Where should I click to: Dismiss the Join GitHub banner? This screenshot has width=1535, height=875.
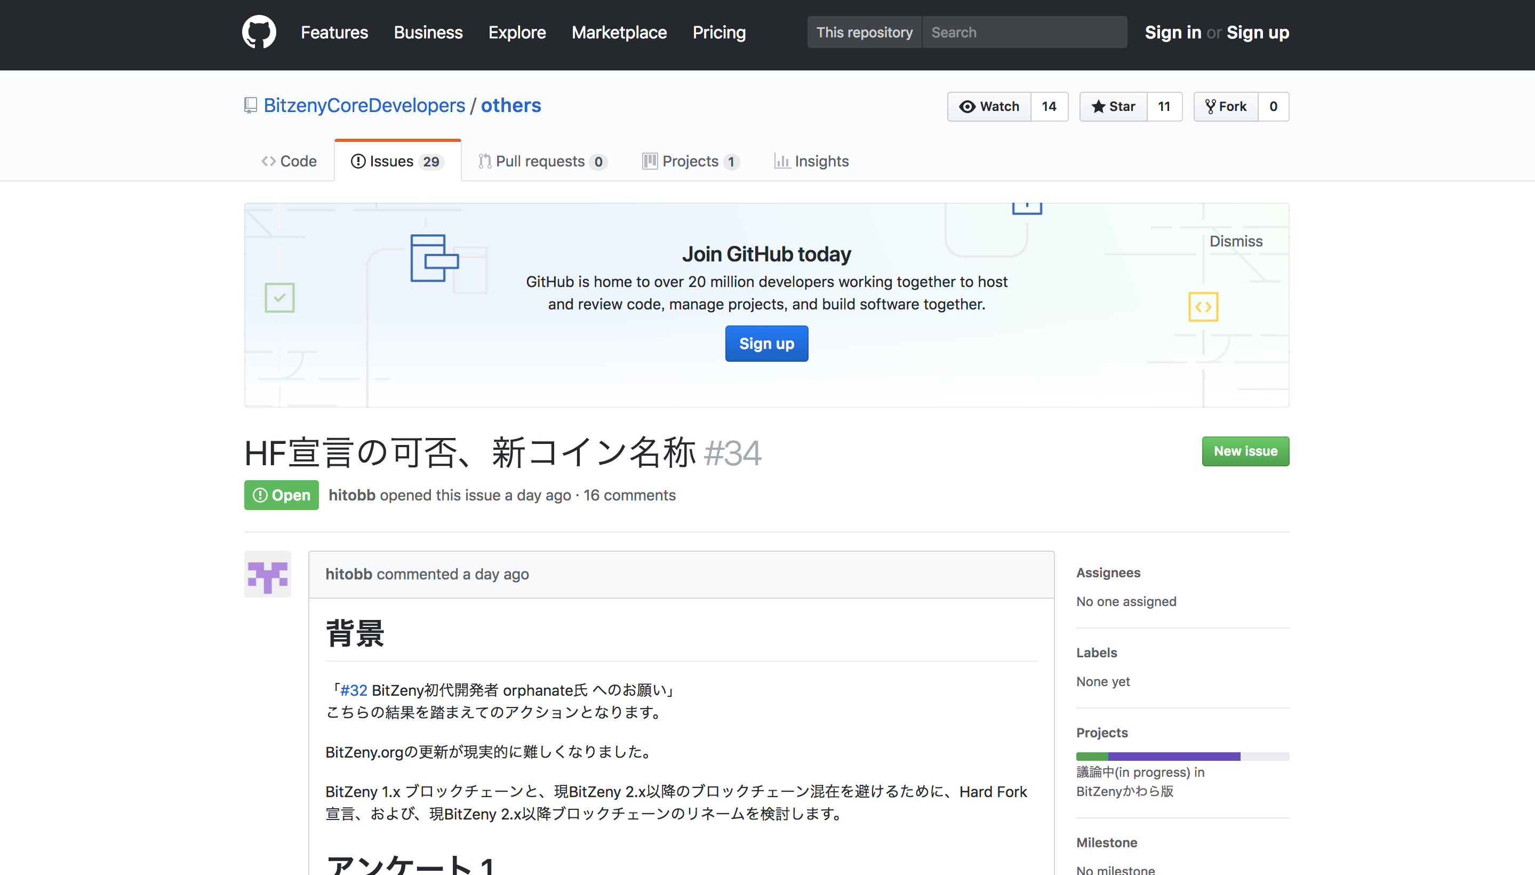[1236, 241]
